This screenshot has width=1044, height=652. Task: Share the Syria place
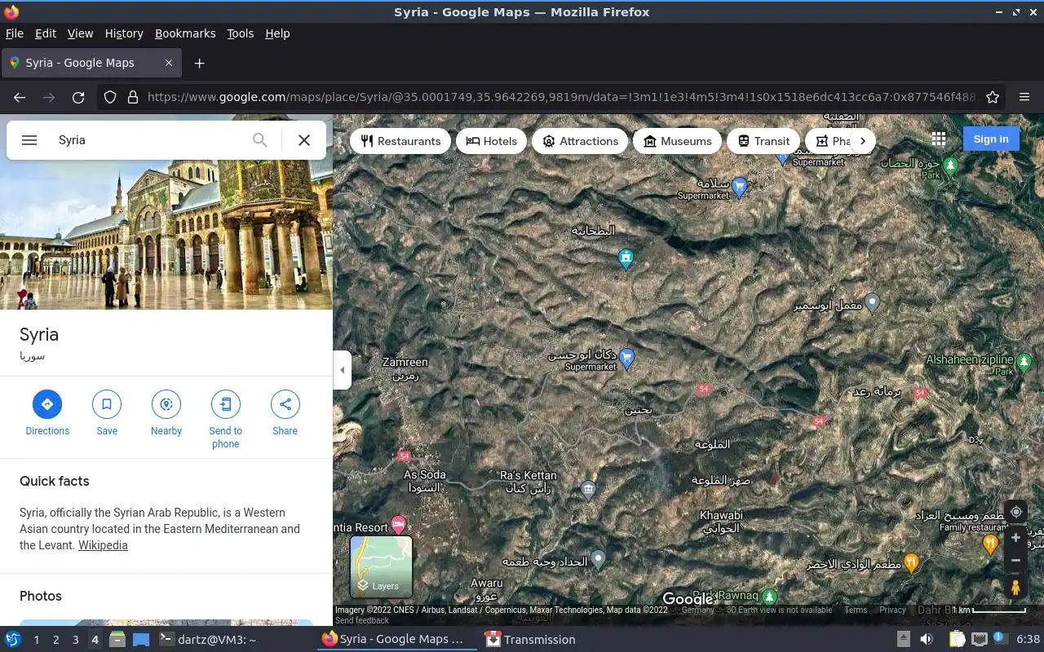pyautogui.click(x=285, y=414)
